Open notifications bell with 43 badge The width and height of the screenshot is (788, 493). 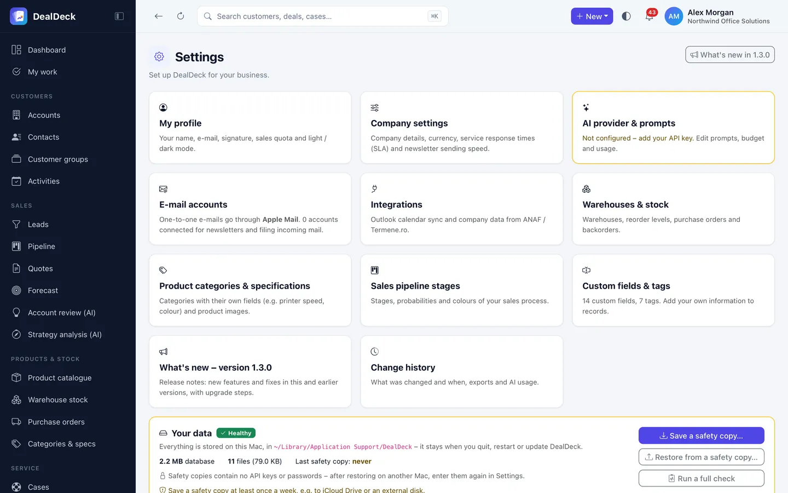649,16
